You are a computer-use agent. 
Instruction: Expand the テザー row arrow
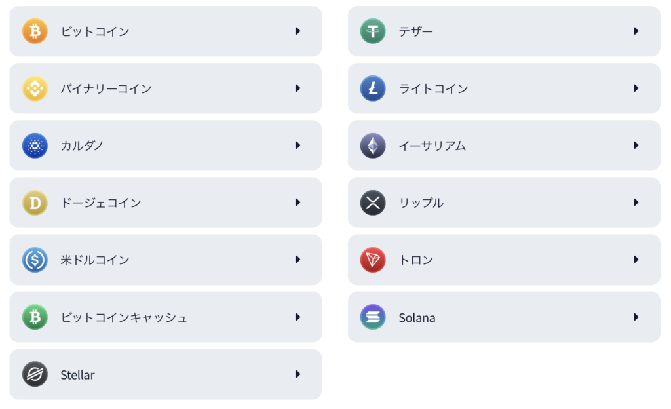(x=636, y=31)
